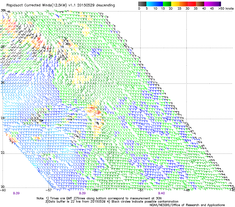Click the 24 latitude axis label
Screen dimensions: 235x207
point(3,118)
